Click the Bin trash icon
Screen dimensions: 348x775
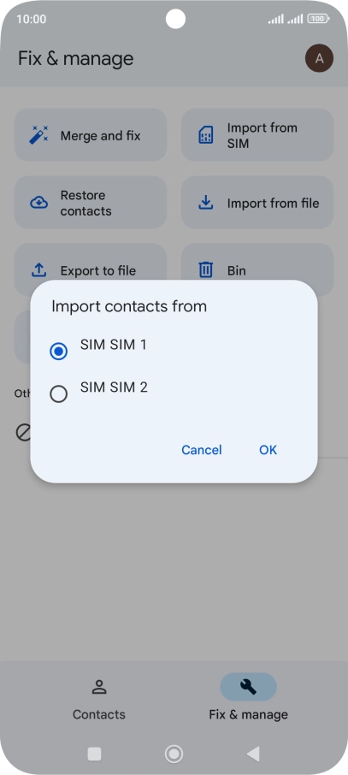click(205, 269)
